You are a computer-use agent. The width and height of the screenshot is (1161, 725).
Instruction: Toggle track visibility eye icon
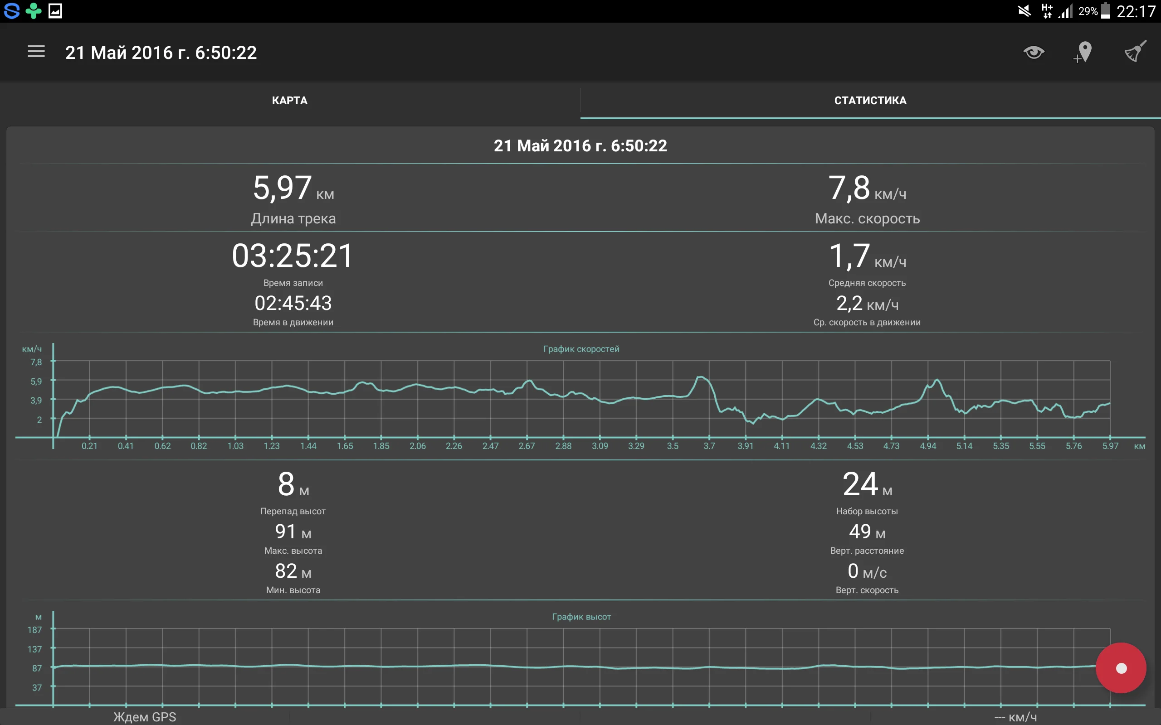[1034, 52]
